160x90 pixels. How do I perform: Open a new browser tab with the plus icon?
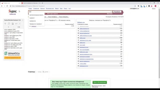coord(42,3)
